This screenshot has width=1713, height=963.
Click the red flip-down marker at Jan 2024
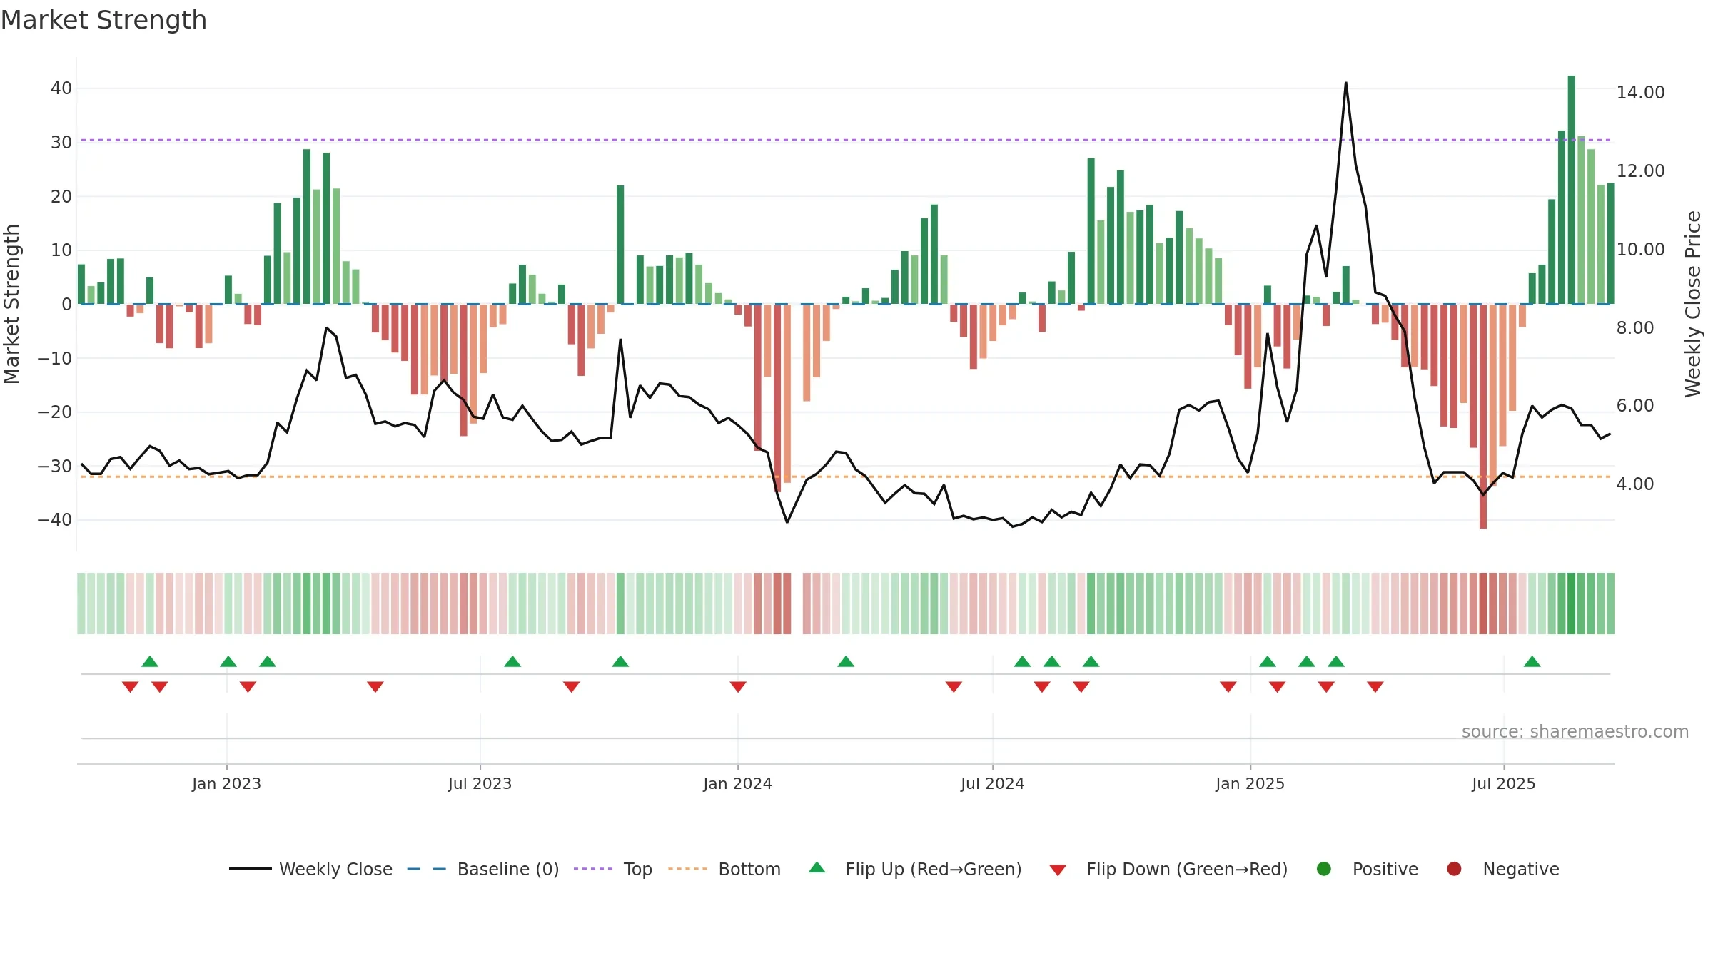click(738, 687)
